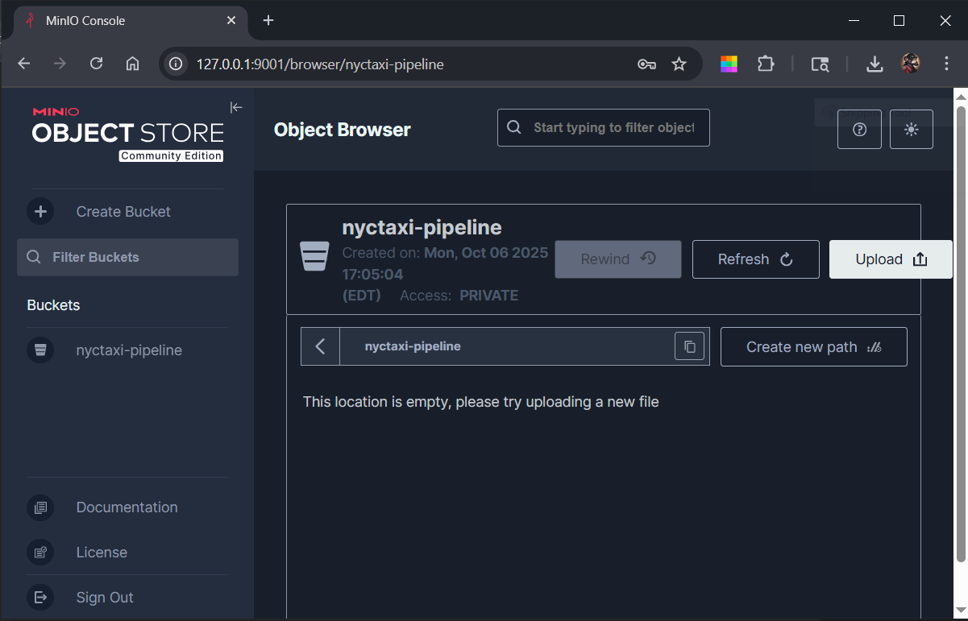Copy the current path with copy icon

point(689,346)
